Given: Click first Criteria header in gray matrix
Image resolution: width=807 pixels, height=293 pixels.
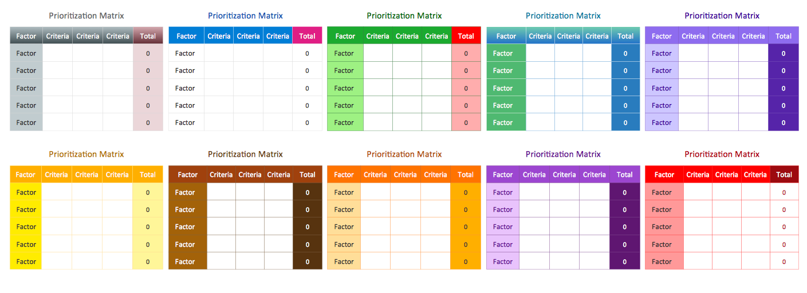Looking at the screenshot, I should [57, 36].
